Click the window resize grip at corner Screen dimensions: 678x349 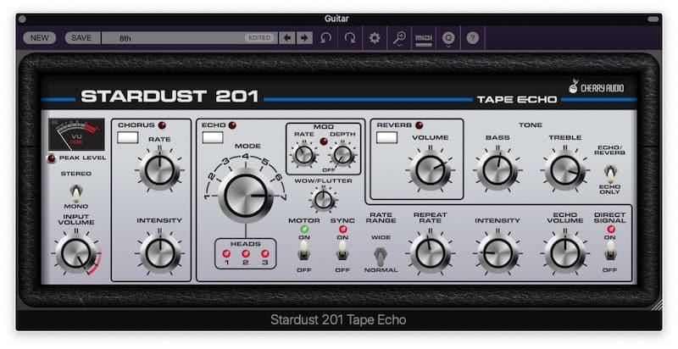coord(656,305)
